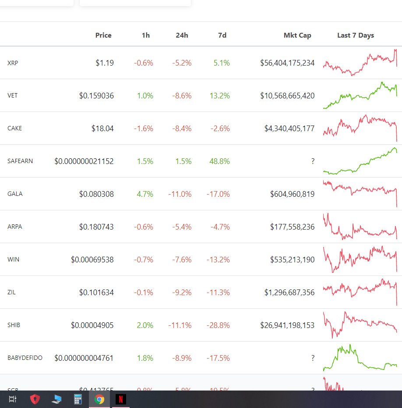Open the SAFEARN coin link
The width and height of the screenshot is (402, 408).
tap(20, 161)
